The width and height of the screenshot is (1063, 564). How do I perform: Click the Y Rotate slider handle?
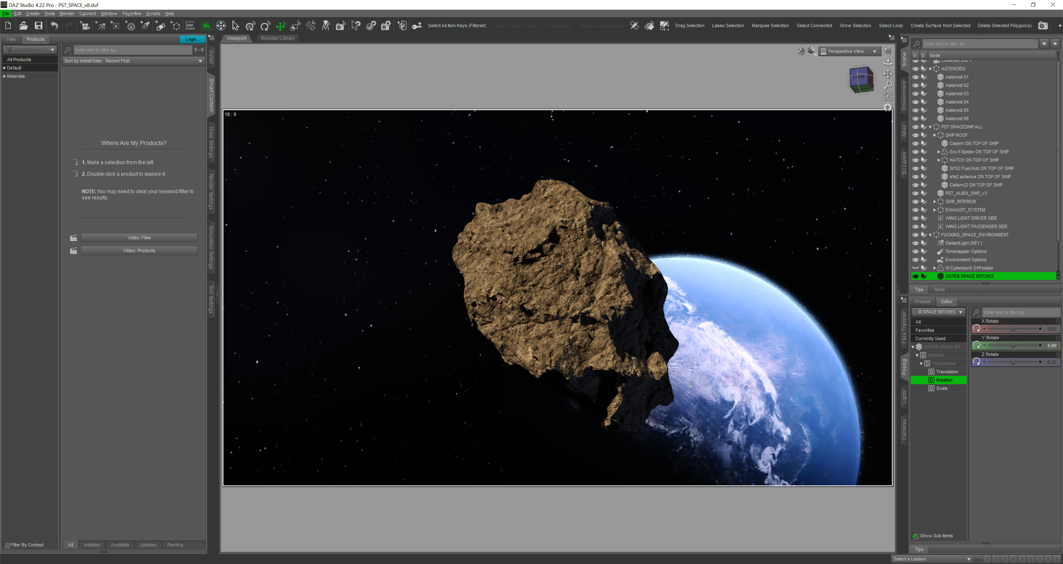(x=1013, y=345)
